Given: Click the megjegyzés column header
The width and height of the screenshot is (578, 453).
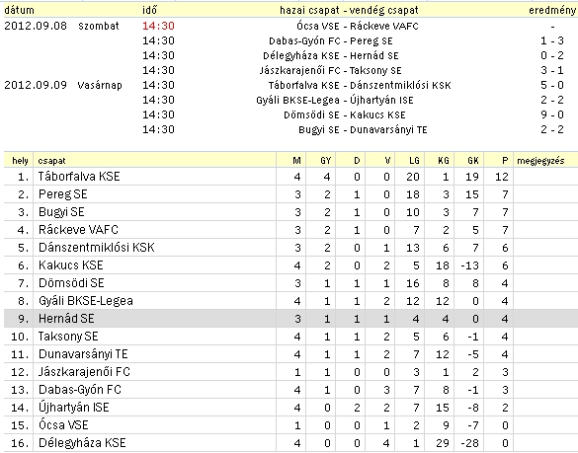Looking at the screenshot, I should click(x=540, y=161).
